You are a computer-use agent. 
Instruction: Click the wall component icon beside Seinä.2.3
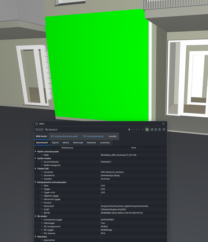click(46, 130)
